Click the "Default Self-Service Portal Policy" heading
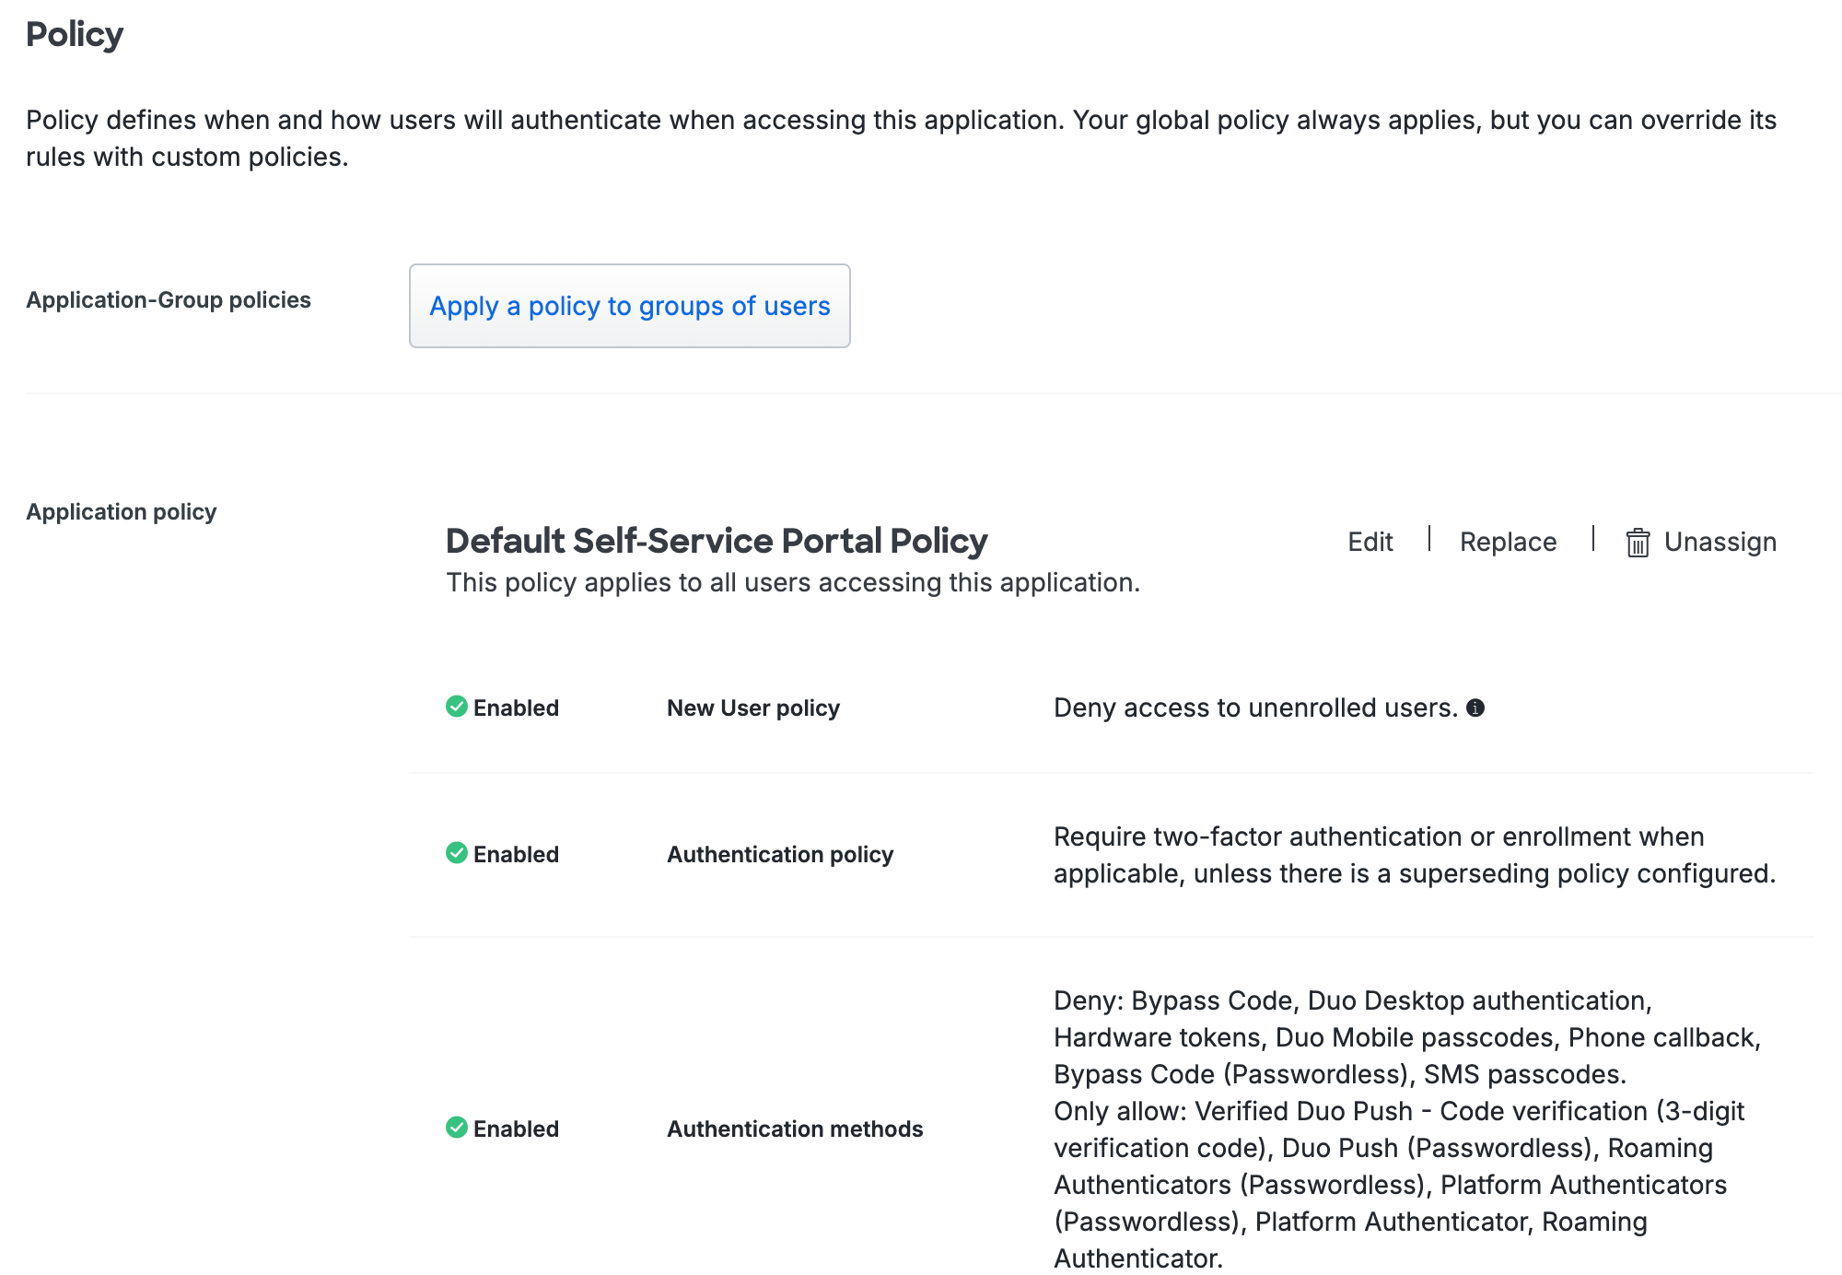Image resolution: width=1842 pixels, height=1275 pixels. (x=716, y=541)
